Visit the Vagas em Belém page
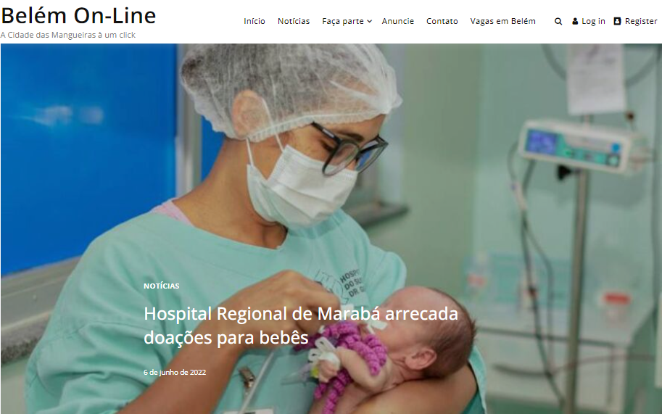The image size is (662, 414). (x=502, y=21)
